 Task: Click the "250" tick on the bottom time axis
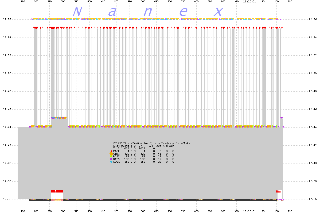pos(50,211)
